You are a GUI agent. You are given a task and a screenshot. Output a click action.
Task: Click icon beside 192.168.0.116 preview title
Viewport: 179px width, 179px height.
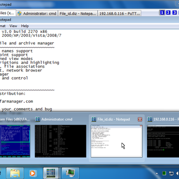point(149,119)
